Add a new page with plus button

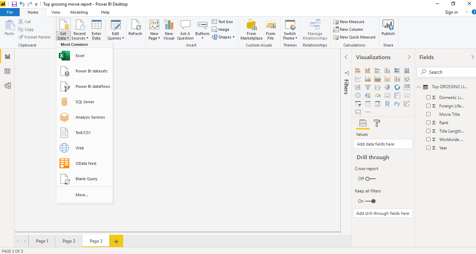pos(116,241)
